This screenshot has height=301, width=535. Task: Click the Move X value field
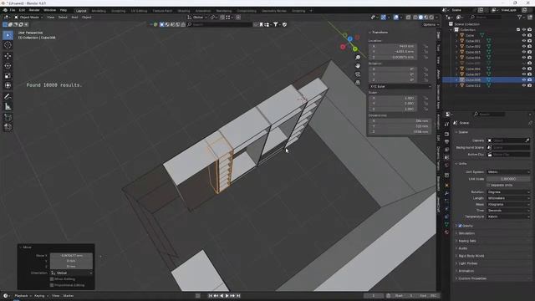71,255
